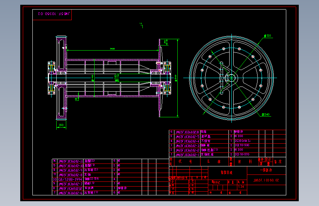Image resolution: width=319 pixels, height=206 pixels.
Task: Click part code JM65F.10360.02.01 in row 6
Action: (187, 132)
